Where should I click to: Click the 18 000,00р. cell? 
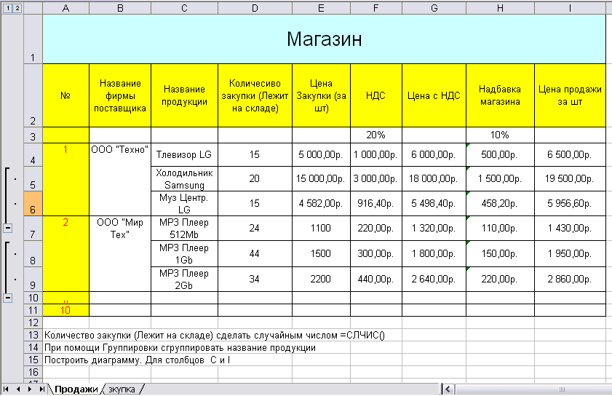click(434, 179)
